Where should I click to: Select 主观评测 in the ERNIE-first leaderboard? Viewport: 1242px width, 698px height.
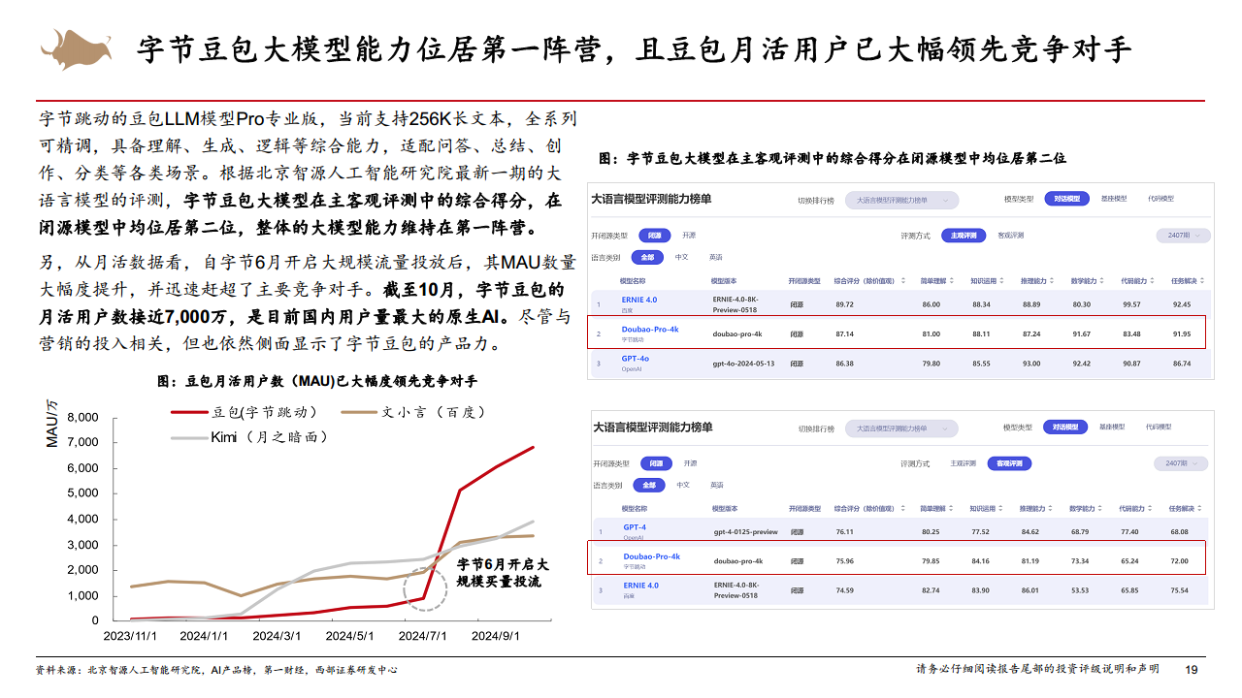point(963,236)
